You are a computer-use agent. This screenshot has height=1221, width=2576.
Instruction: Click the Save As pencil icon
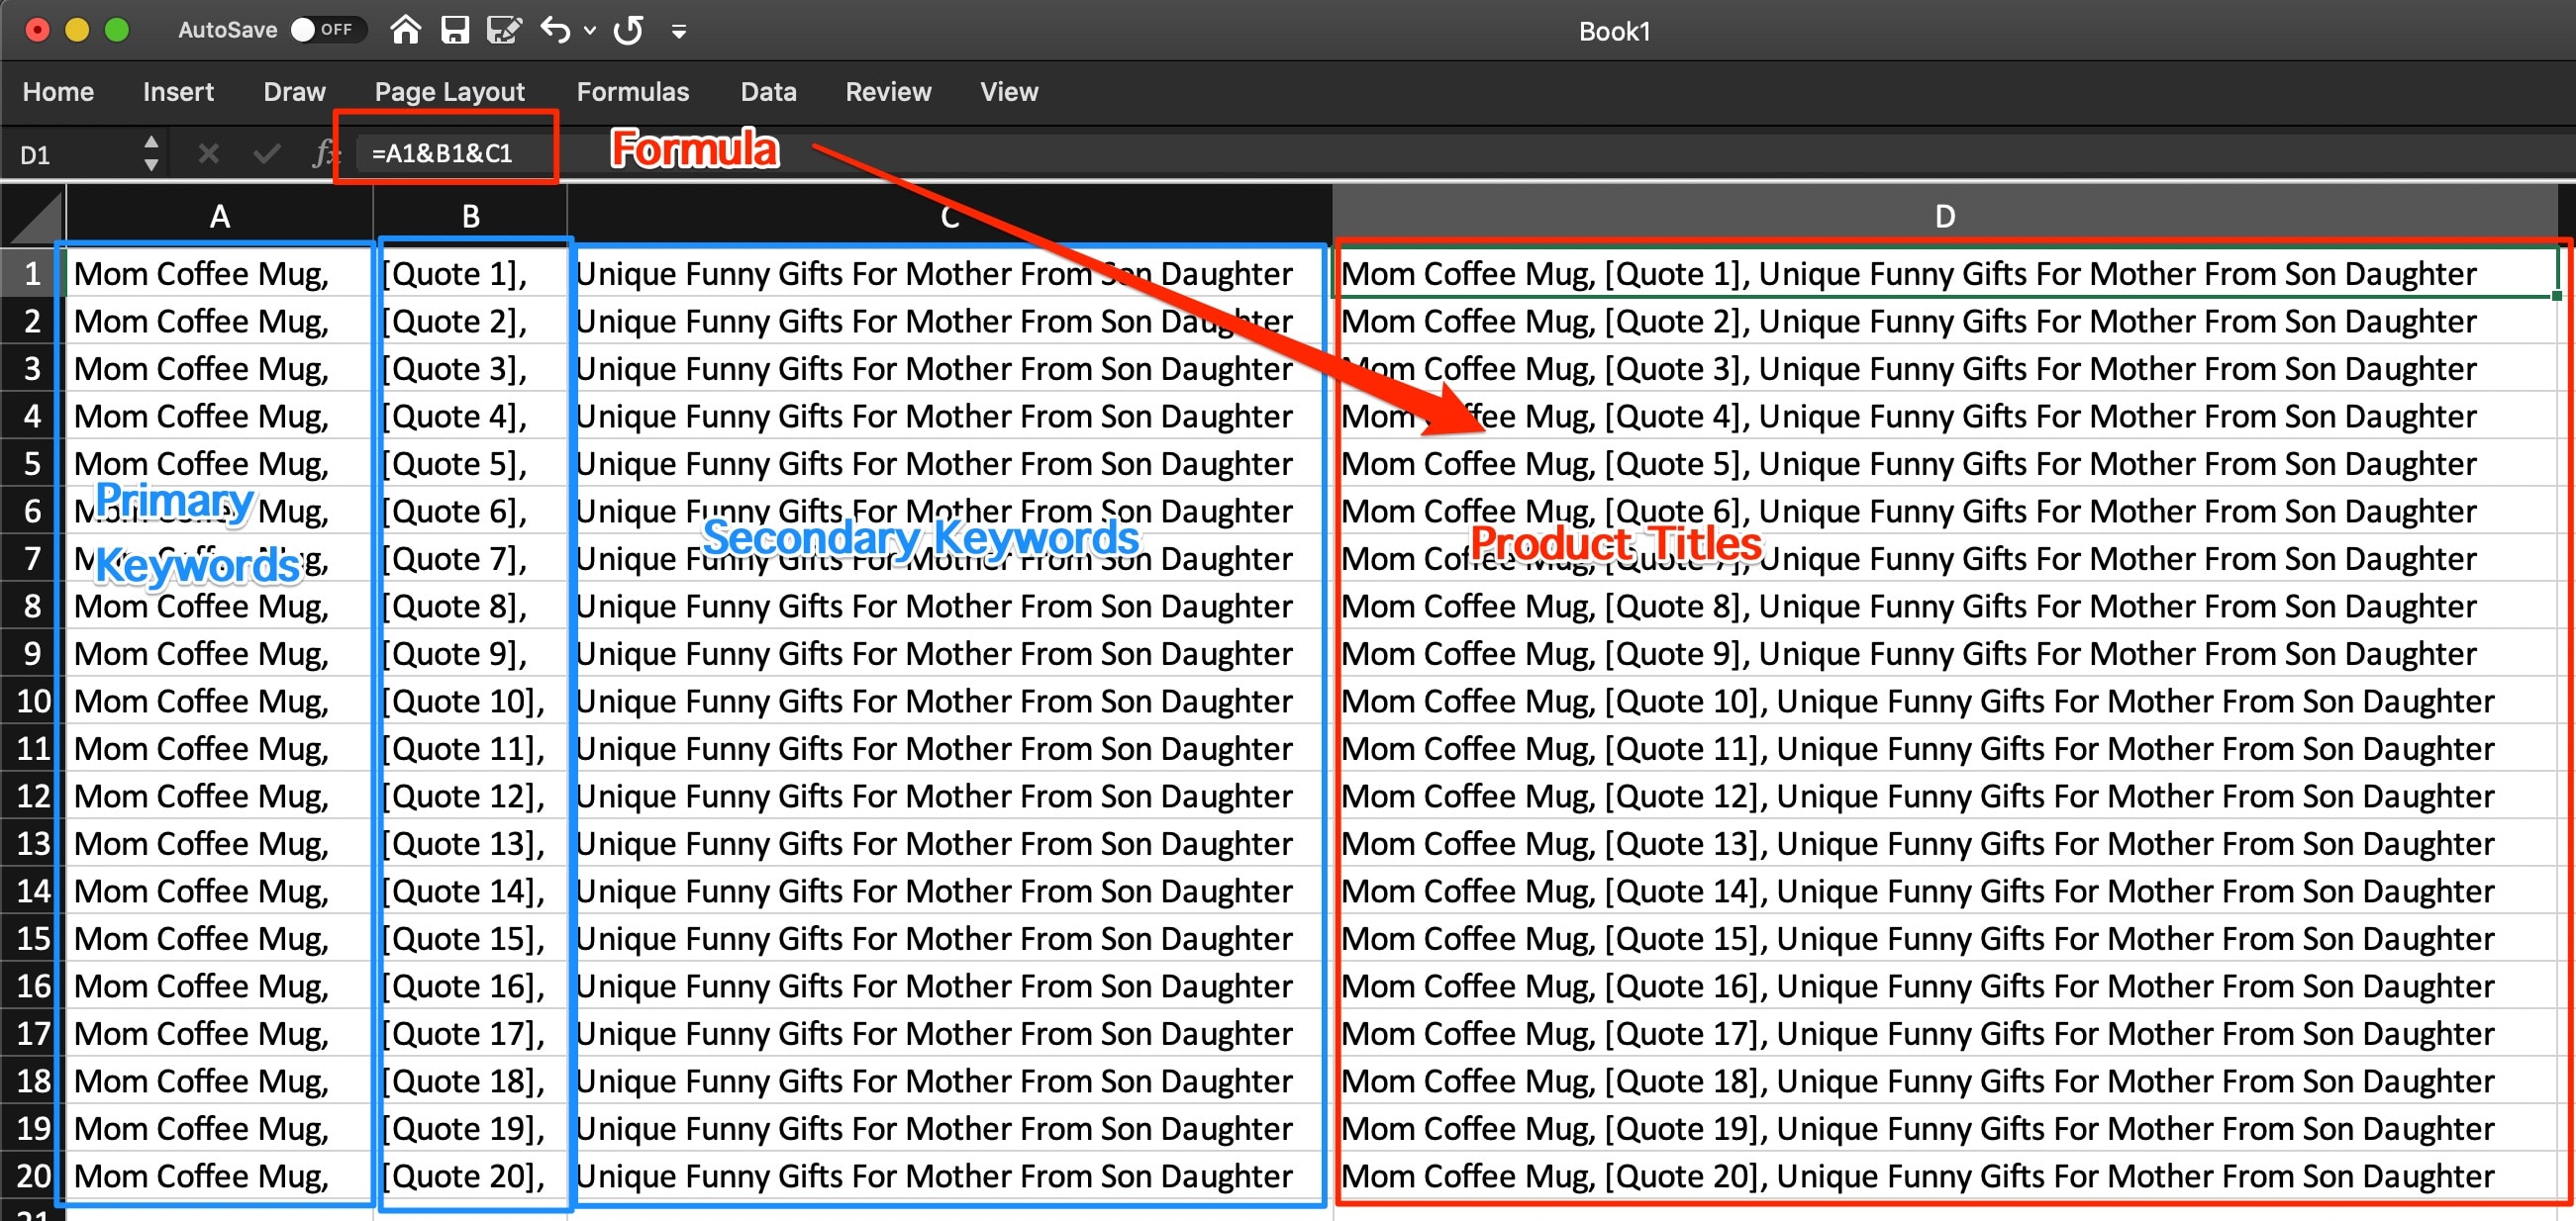(504, 30)
